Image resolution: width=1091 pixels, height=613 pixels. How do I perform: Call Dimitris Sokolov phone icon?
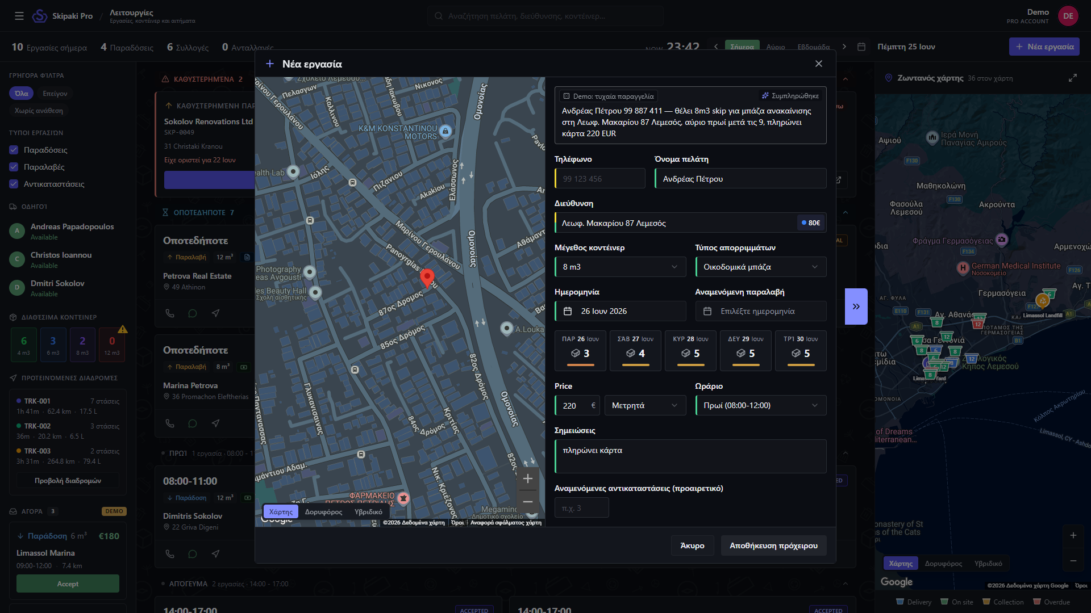(x=170, y=554)
